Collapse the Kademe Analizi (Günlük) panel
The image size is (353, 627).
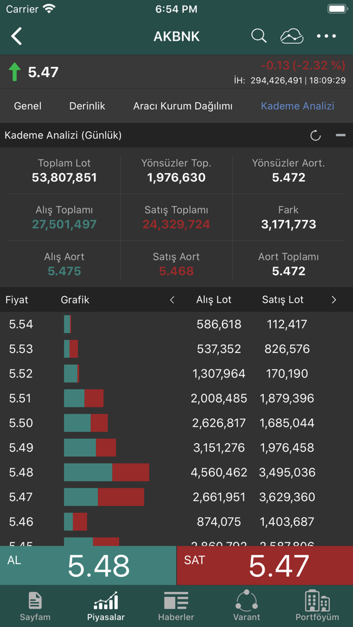(340, 135)
